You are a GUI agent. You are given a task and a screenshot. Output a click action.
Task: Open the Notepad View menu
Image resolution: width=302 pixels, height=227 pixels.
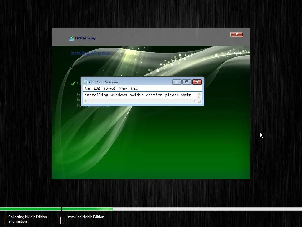tap(123, 88)
